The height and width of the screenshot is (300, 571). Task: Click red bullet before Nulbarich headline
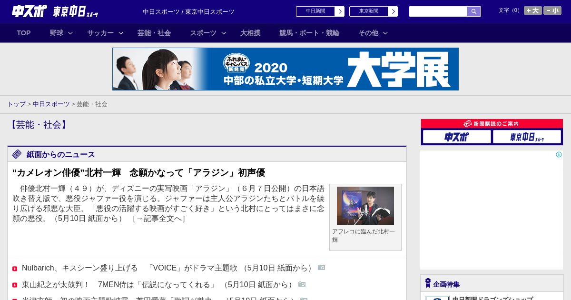[15, 269]
